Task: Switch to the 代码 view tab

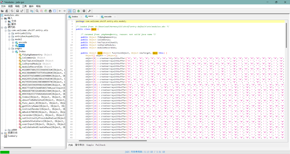Action: point(71,145)
